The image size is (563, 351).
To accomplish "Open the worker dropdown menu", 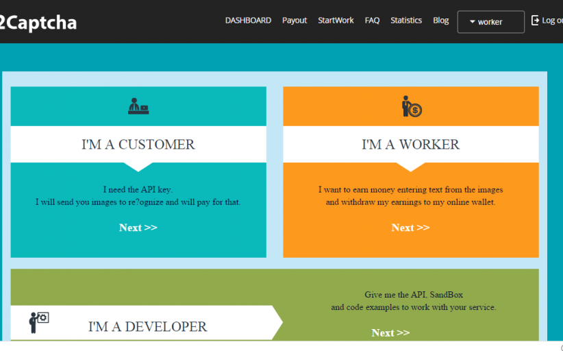I will [490, 22].
